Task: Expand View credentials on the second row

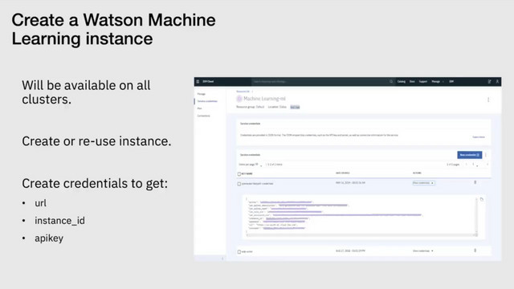Action: tap(423, 251)
